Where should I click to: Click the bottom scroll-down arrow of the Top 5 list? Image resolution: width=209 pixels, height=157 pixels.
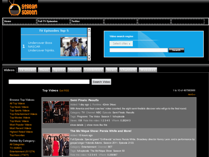tap(89, 59)
